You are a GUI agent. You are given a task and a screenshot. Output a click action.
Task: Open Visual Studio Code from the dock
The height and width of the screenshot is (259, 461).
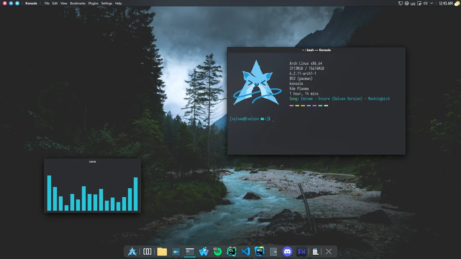coord(246,251)
